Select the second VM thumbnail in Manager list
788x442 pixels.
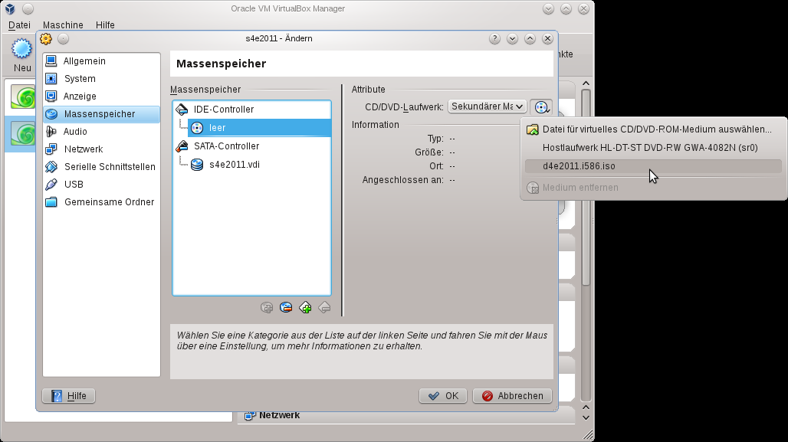click(x=24, y=133)
